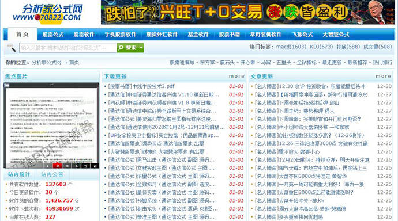Open the search type dropdown arrow
The width and height of the screenshot is (398, 221).
[141, 48]
